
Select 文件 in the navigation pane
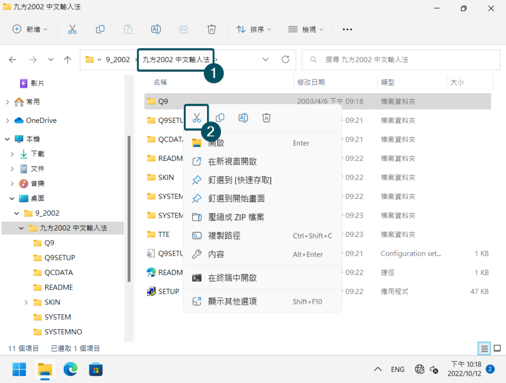pyautogui.click(x=32, y=169)
